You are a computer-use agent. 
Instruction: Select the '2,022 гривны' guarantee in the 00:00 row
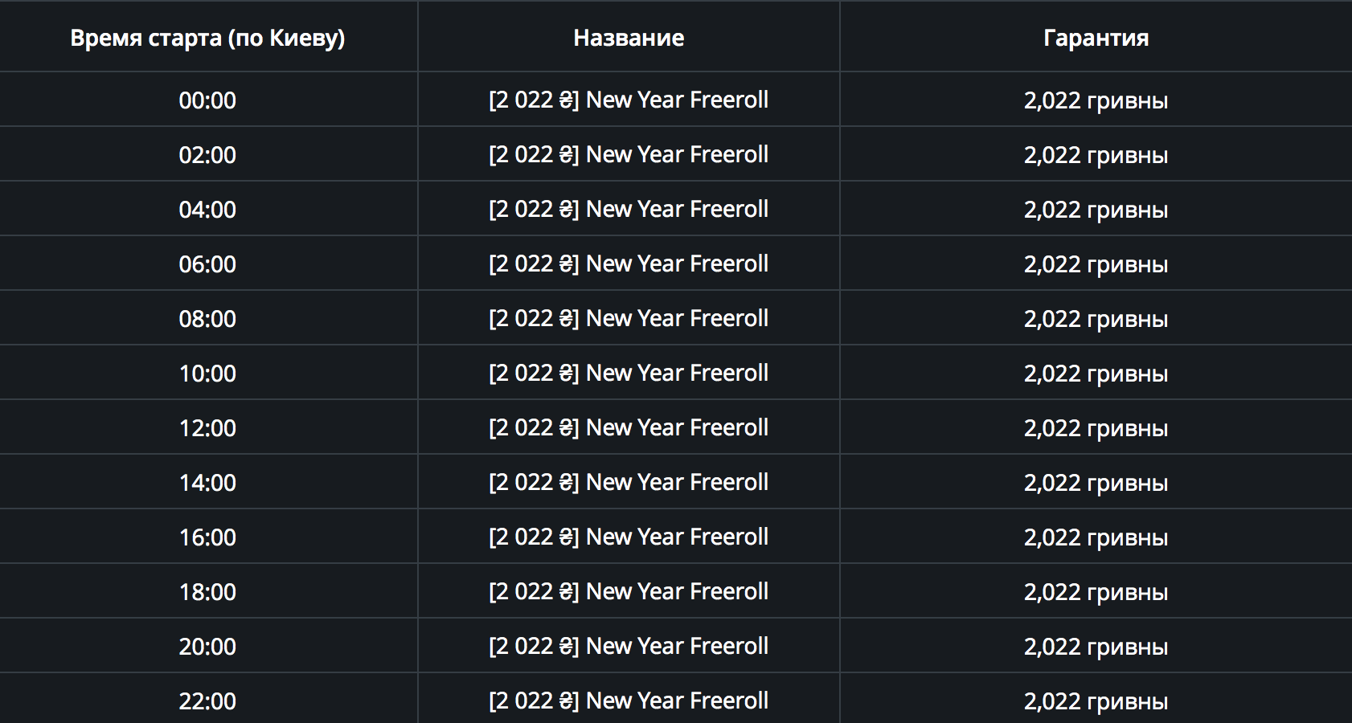point(1096,100)
